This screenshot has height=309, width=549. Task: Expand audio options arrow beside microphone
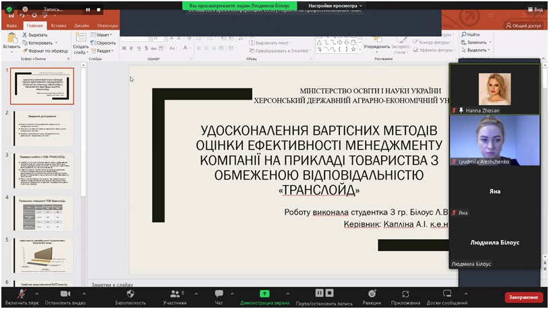point(37,294)
